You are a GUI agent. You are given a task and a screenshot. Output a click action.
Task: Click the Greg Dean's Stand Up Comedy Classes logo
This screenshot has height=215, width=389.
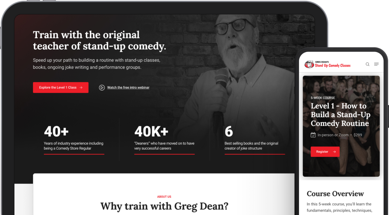point(328,64)
